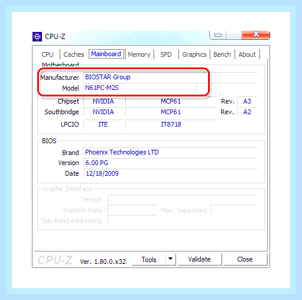Close CPU-Z with the red X button

coord(256,35)
